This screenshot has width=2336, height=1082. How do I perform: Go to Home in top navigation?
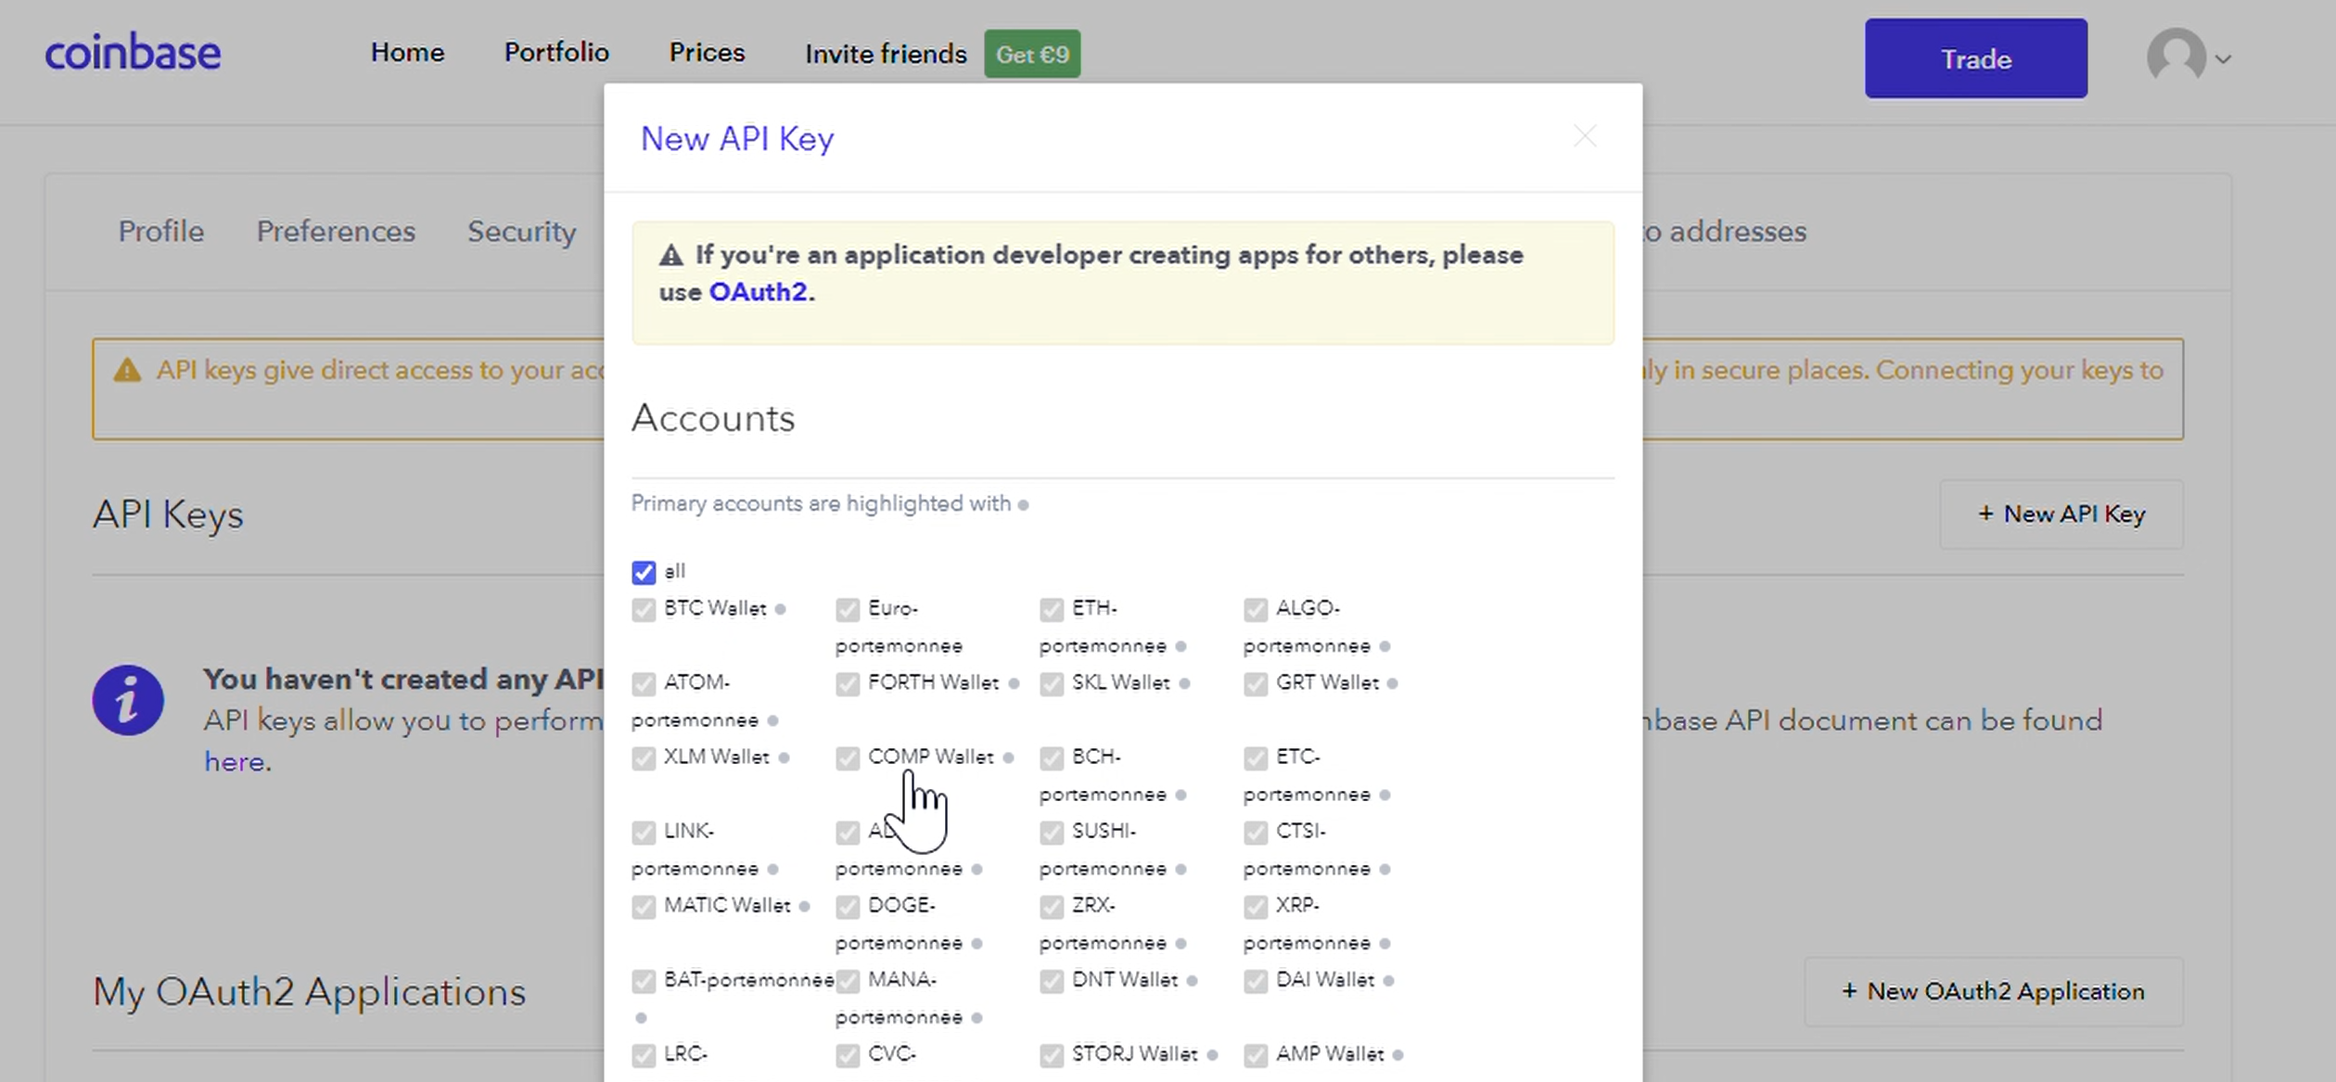click(407, 52)
